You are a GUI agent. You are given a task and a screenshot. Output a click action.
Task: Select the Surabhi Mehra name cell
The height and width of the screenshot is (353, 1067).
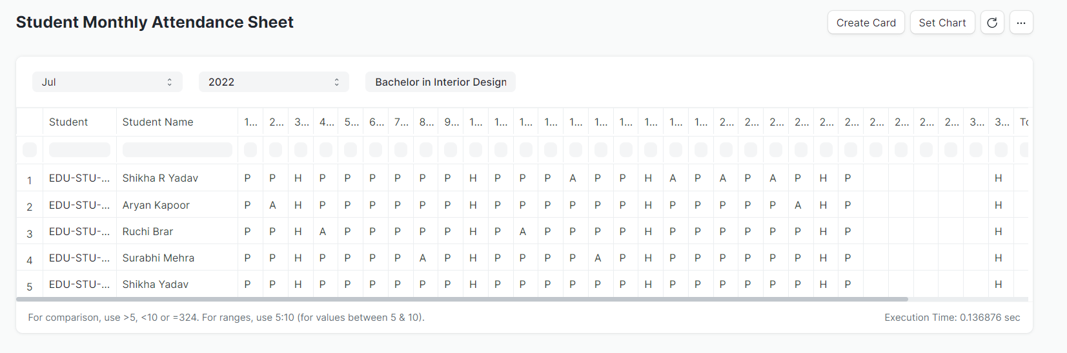pyautogui.click(x=158, y=258)
